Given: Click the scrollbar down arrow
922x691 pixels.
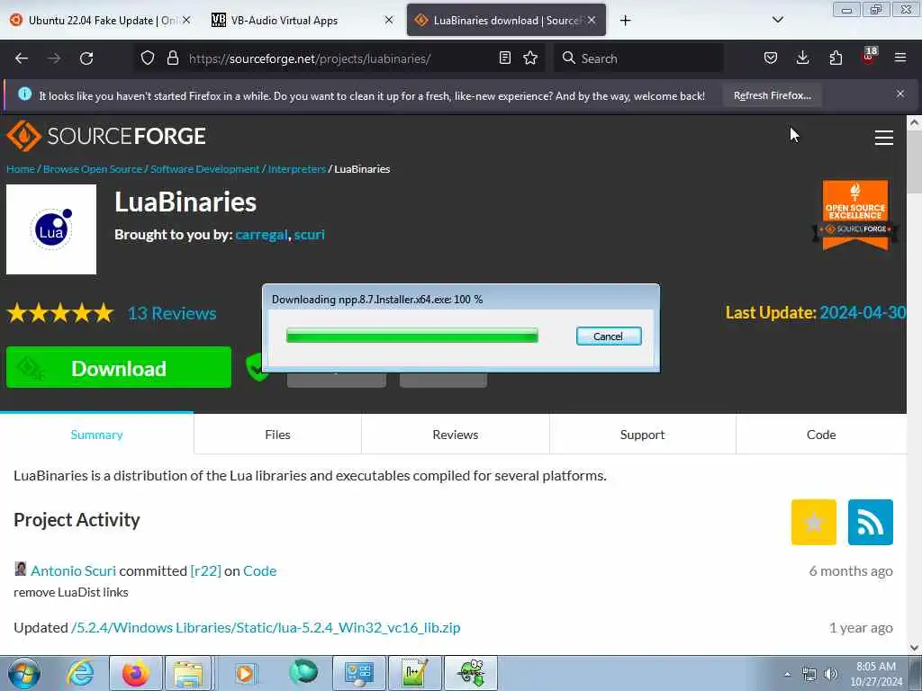Looking at the screenshot, I should point(914,647).
